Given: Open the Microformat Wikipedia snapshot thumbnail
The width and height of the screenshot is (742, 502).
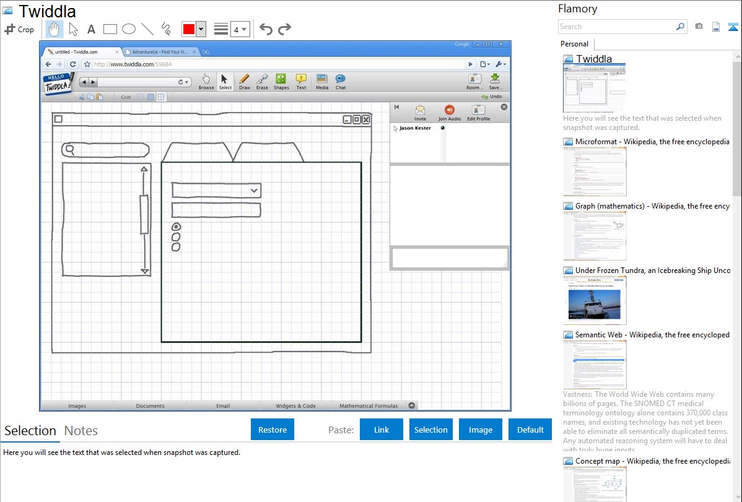Looking at the screenshot, I should click(x=595, y=171).
